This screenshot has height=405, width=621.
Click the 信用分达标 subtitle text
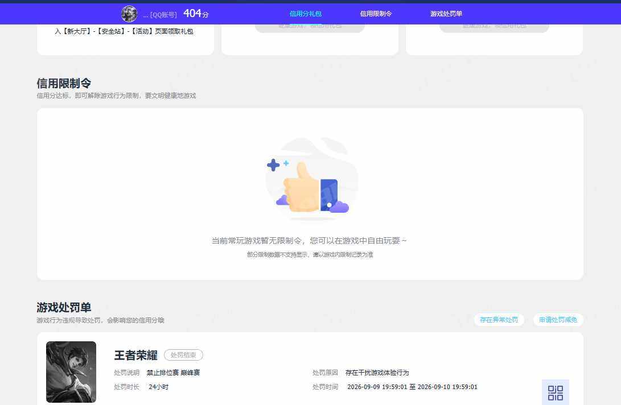[x=117, y=96]
